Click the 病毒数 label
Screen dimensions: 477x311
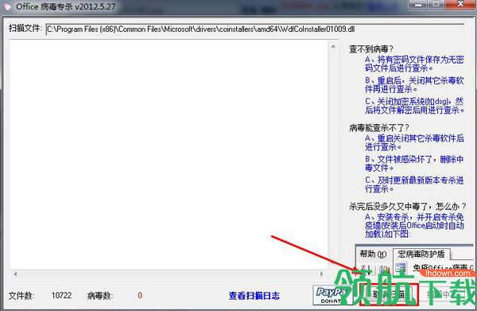pos(100,295)
